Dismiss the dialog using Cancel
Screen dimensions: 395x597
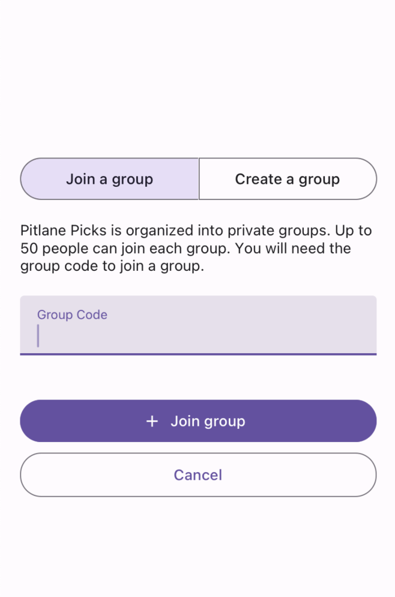pos(198,474)
